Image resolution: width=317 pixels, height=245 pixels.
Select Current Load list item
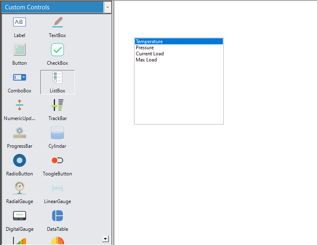click(179, 54)
